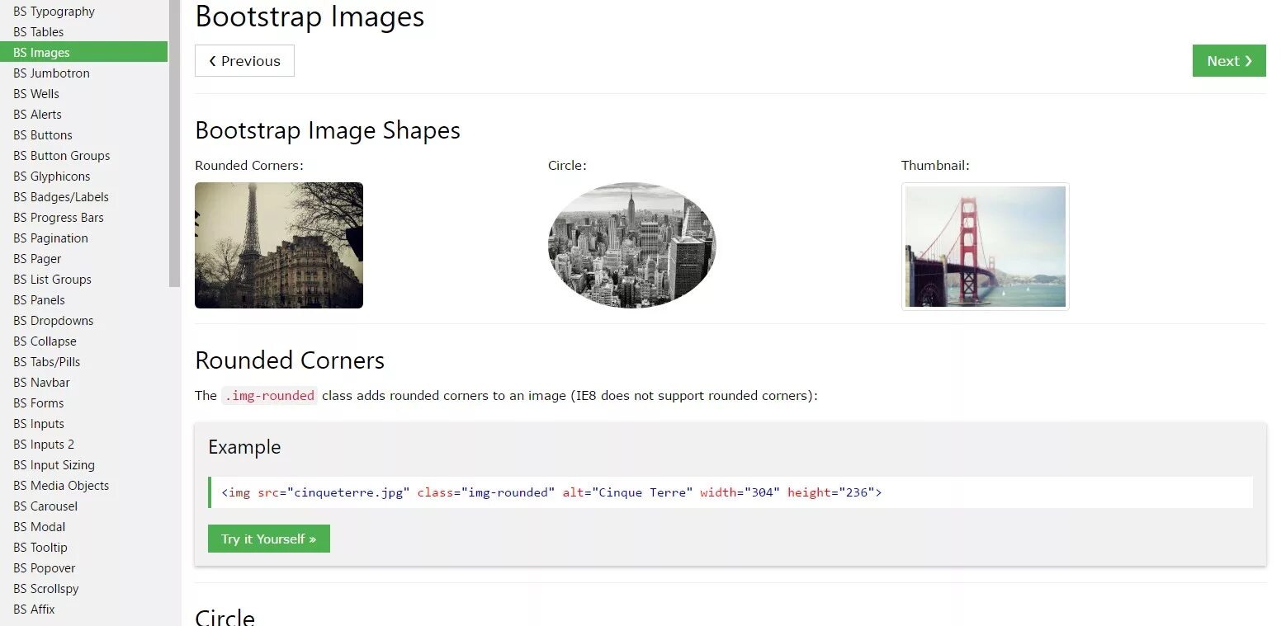
Task: Open BS Typography in the sidebar
Action: pyautogui.click(x=54, y=12)
